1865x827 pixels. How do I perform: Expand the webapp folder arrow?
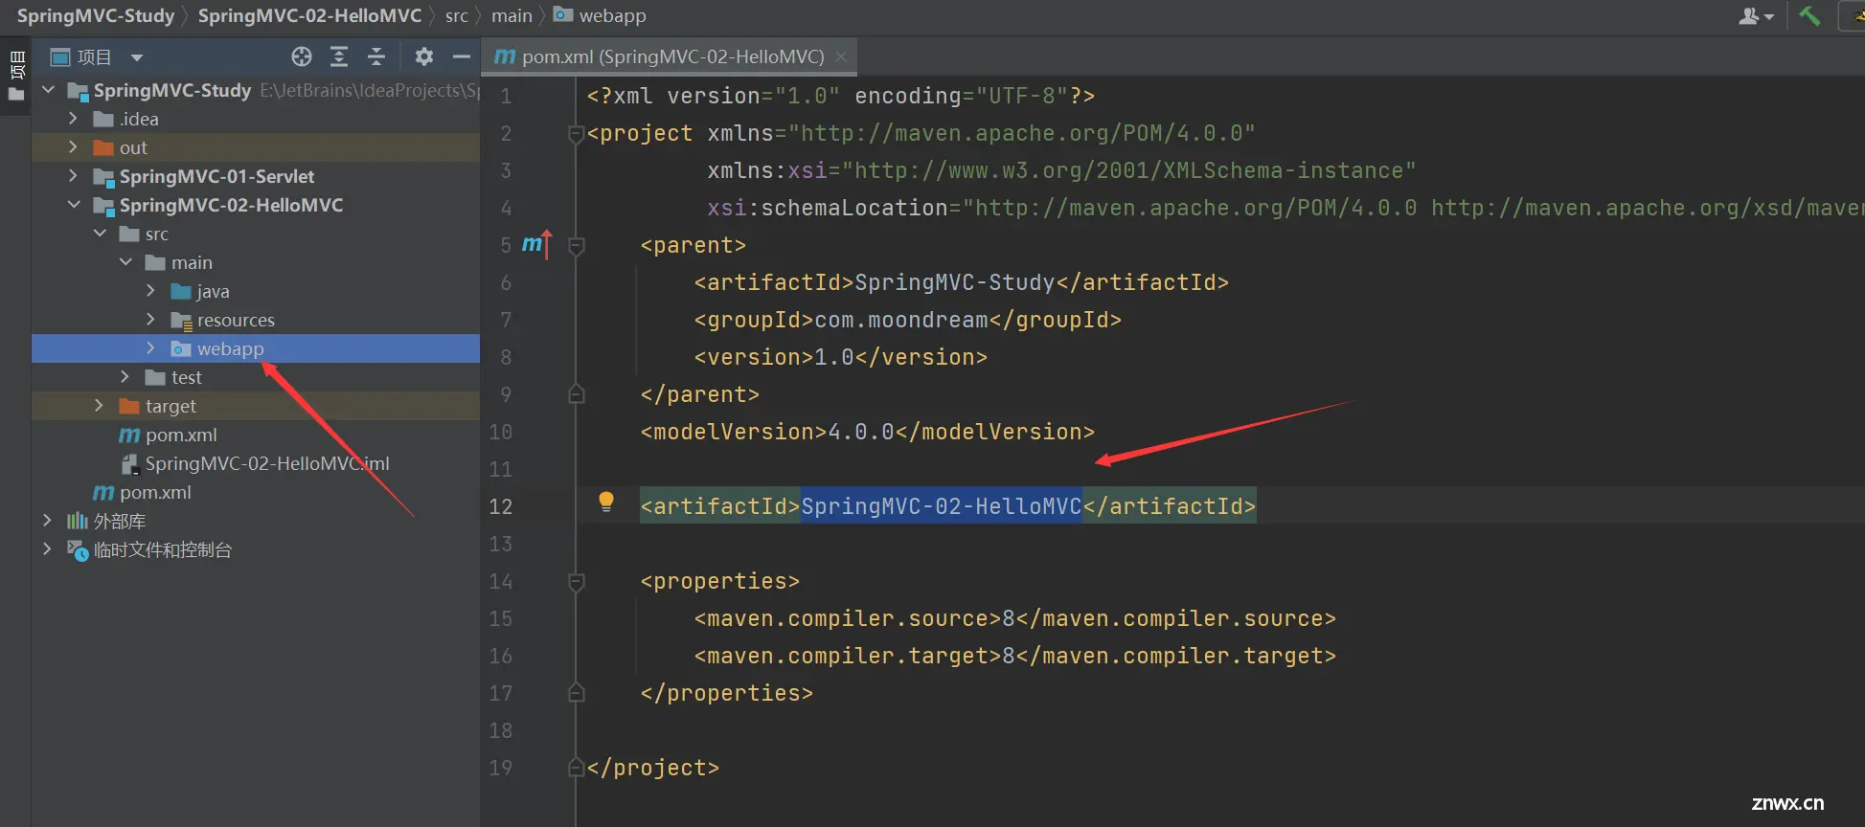point(150,348)
